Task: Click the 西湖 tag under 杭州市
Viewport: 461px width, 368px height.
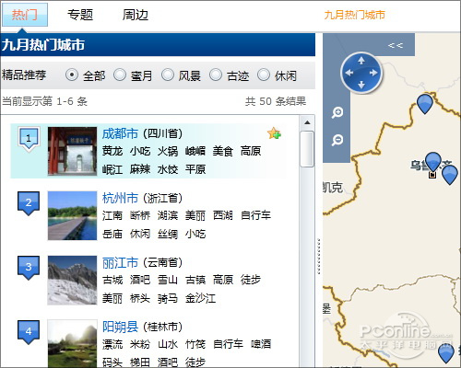Action: (223, 215)
